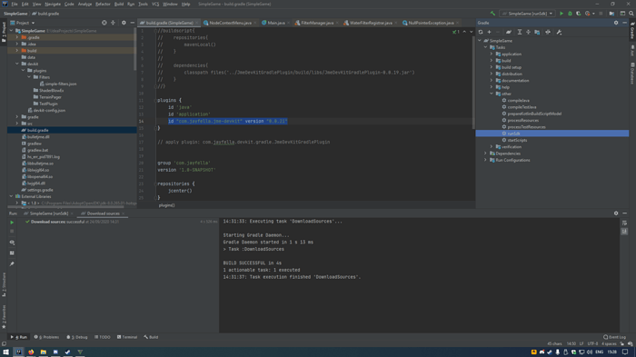This screenshot has height=357, width=636.
Task: Collapse the devkit folder in Project tree
Action: tap(17, 64)
